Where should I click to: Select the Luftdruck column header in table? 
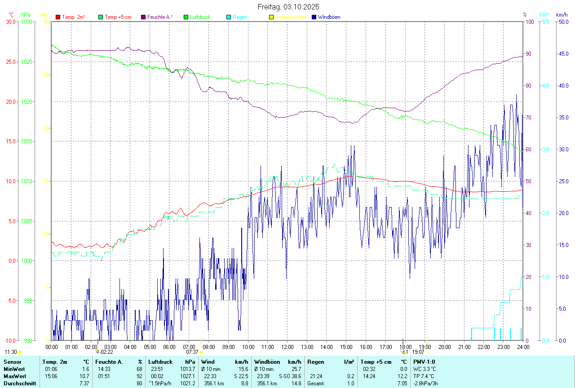(x=160, y=362)
